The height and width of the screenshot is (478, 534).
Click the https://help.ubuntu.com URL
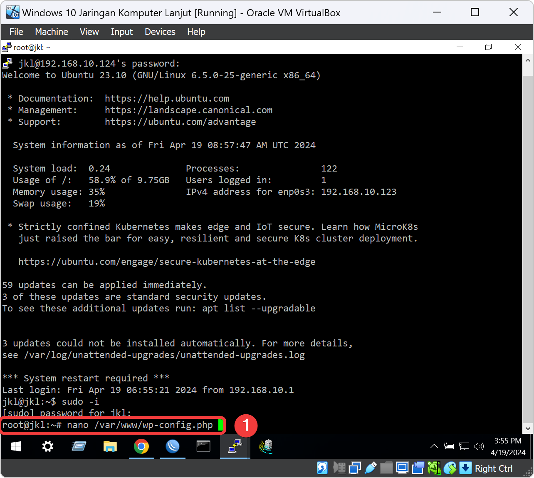tap(167, 99)
